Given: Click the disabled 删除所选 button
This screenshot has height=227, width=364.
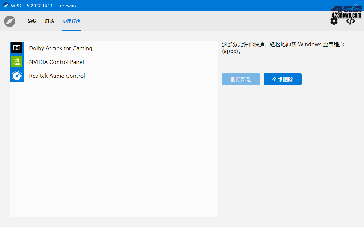Looking at the screenshot, I should point(241,79).
